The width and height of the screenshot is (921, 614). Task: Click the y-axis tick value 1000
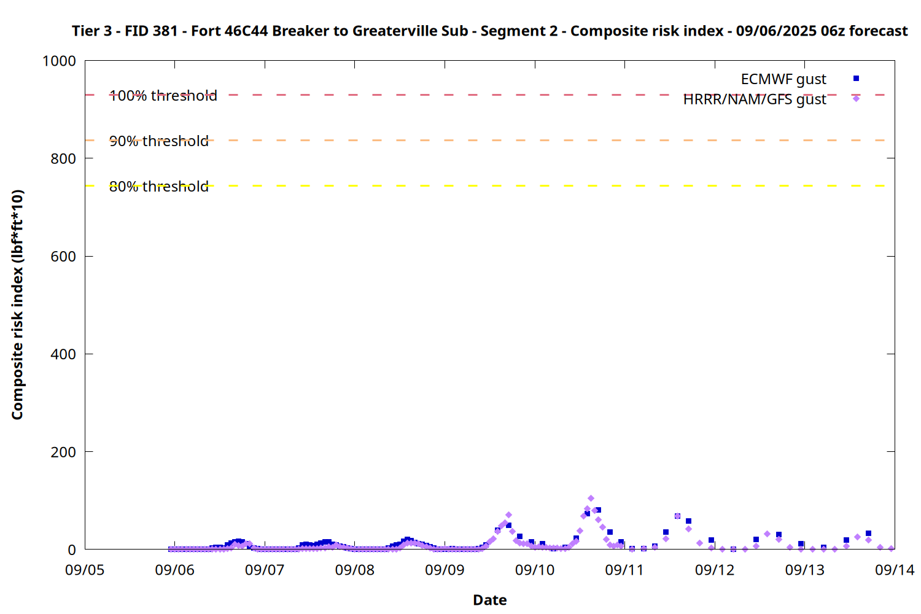[59, 61]
